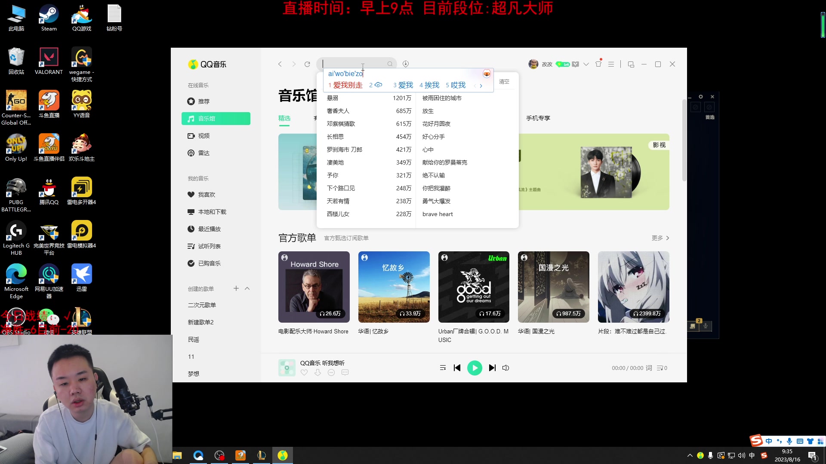Click the magnifier search icon in the search box

[390, 64]
